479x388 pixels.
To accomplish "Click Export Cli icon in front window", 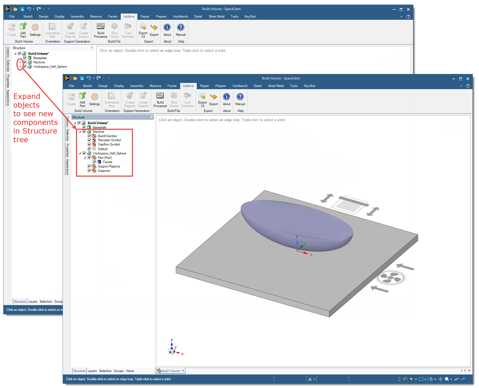I will [202, 96].
